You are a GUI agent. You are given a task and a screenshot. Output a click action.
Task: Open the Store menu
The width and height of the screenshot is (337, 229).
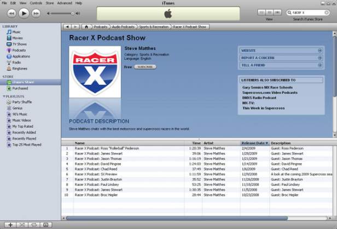coord(50,3)
